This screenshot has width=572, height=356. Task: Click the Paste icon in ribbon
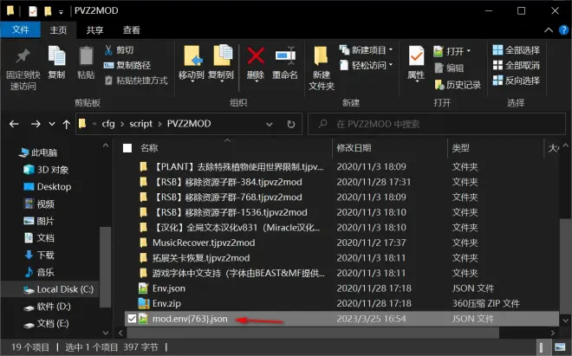click(85, 57)
